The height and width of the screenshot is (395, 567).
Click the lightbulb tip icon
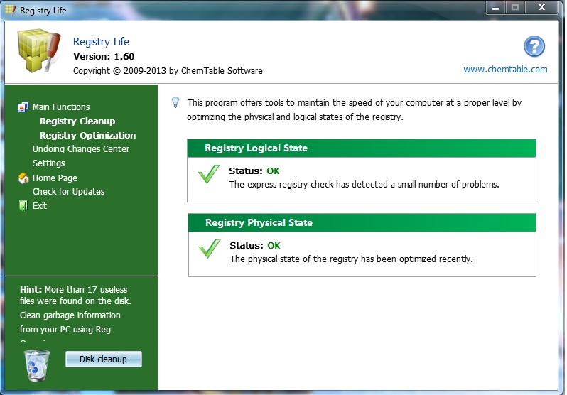(x=175, y=102)
